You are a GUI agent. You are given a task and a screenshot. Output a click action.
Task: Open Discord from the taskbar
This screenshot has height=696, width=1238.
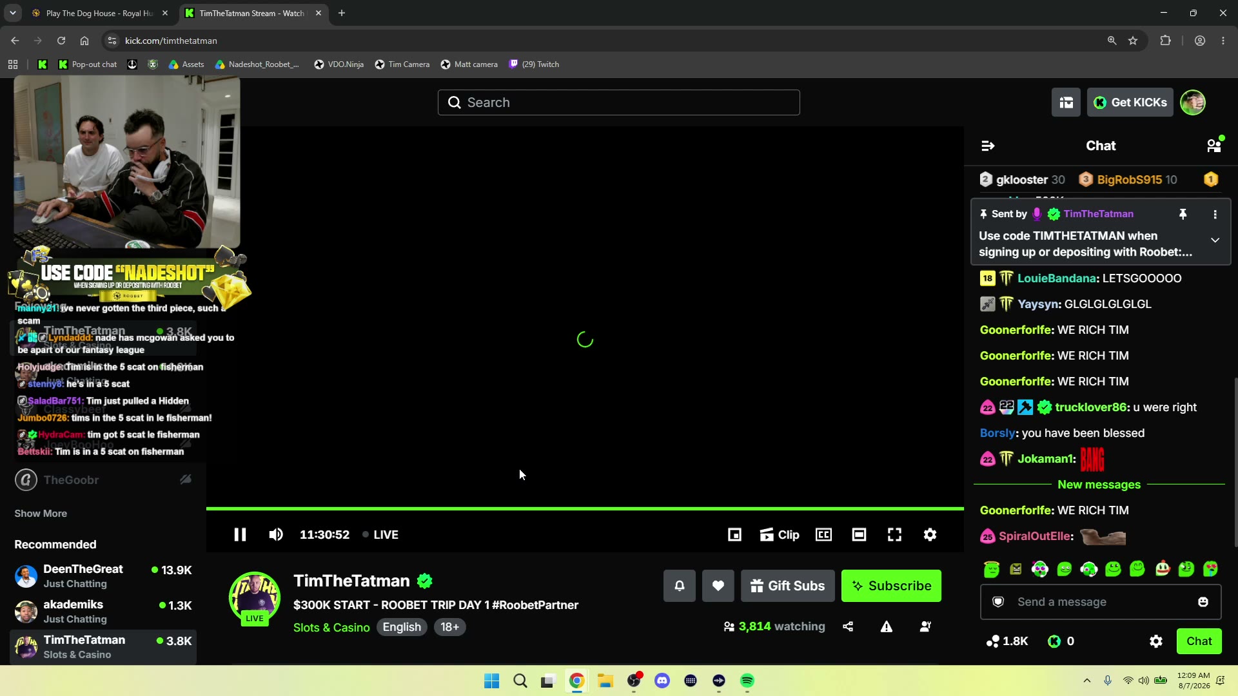(662, 681)
